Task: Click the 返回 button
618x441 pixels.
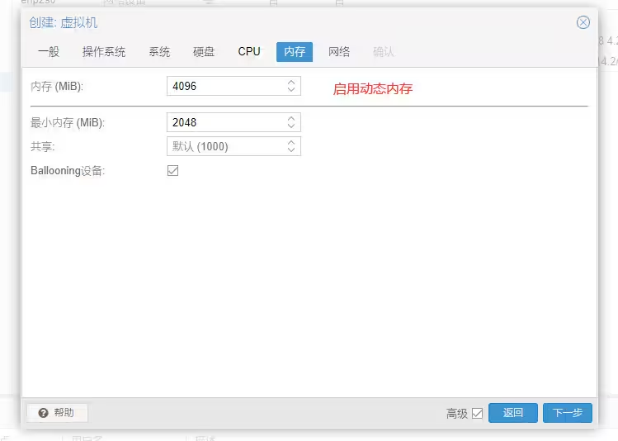Action: pos(512,413)
